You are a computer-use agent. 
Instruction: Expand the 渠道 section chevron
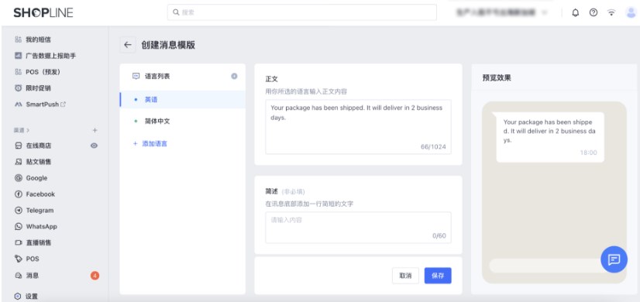coord(28,130)
